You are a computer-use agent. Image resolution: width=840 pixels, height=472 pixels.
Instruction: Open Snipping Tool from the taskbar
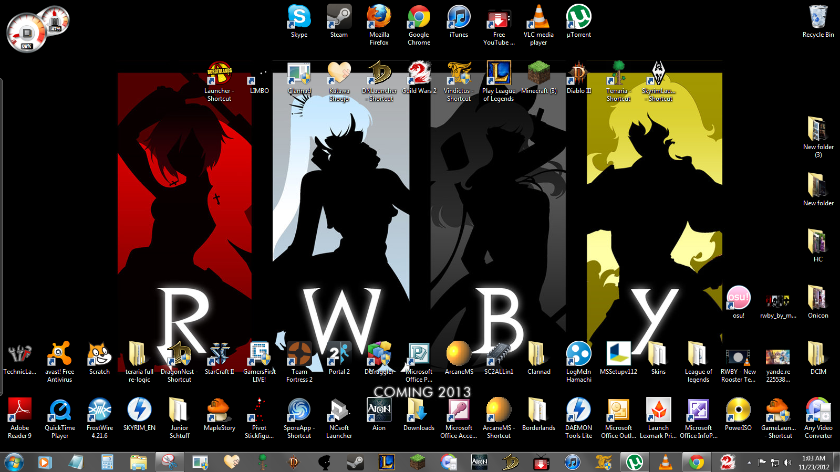(169, 462)
